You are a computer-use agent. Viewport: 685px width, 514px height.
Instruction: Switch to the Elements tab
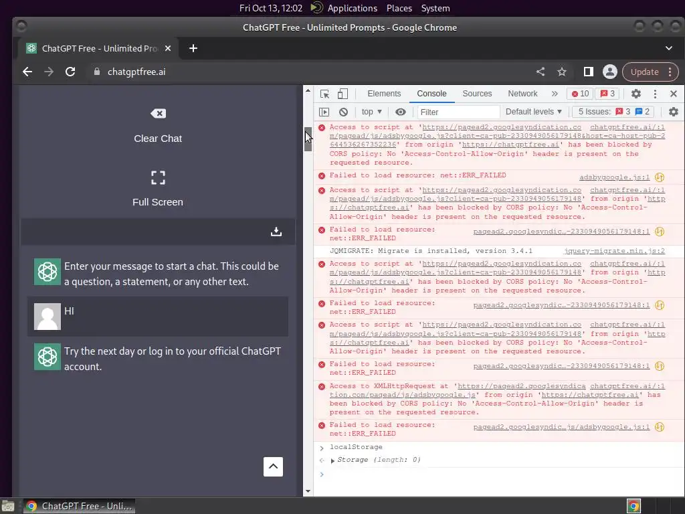[x=384, y=94]
